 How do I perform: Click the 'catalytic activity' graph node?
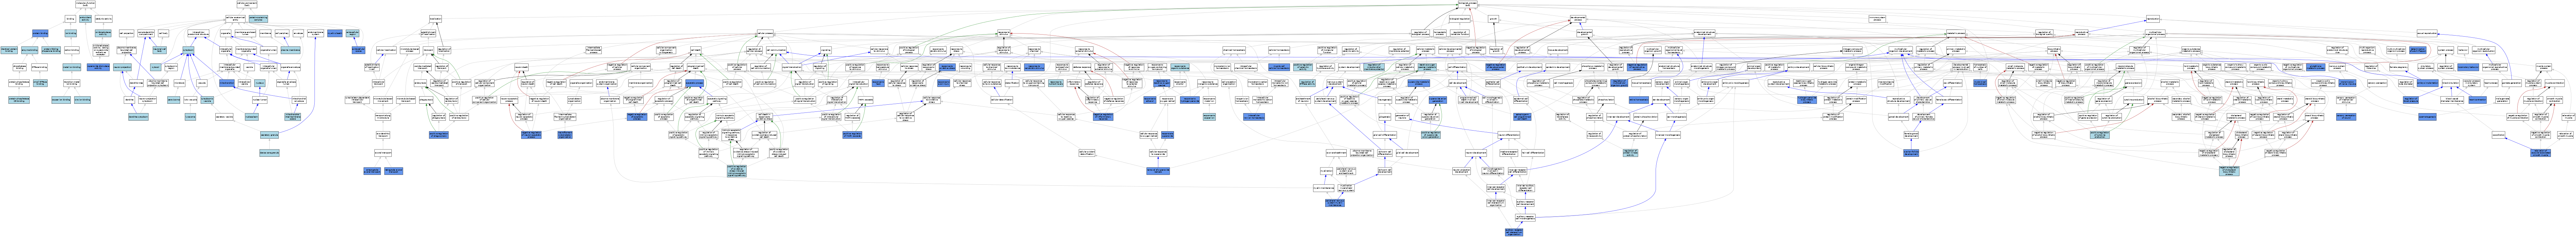[104, 19]
